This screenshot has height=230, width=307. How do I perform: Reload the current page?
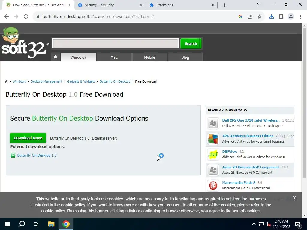pyautogui.click(x=26, y=17)
